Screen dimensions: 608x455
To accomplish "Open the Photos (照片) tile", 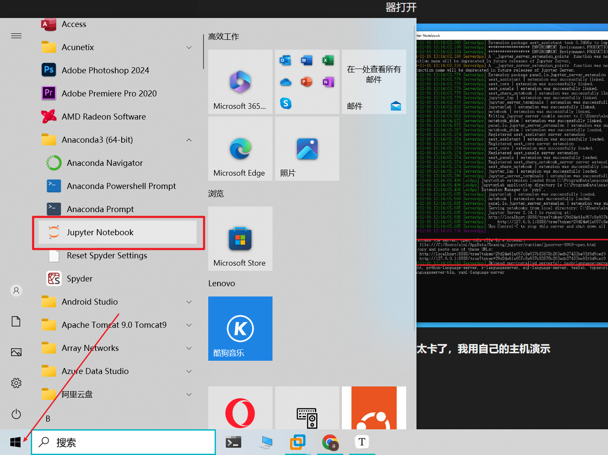I will click(307, 149).
